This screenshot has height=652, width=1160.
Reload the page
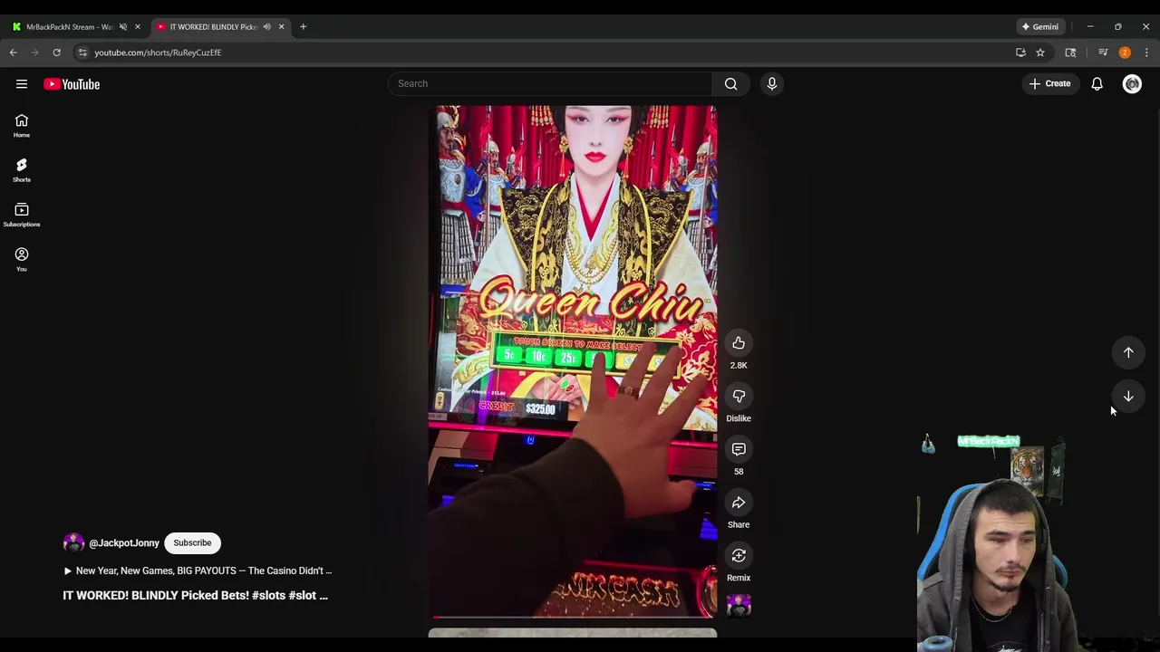(x=56, y=53)
